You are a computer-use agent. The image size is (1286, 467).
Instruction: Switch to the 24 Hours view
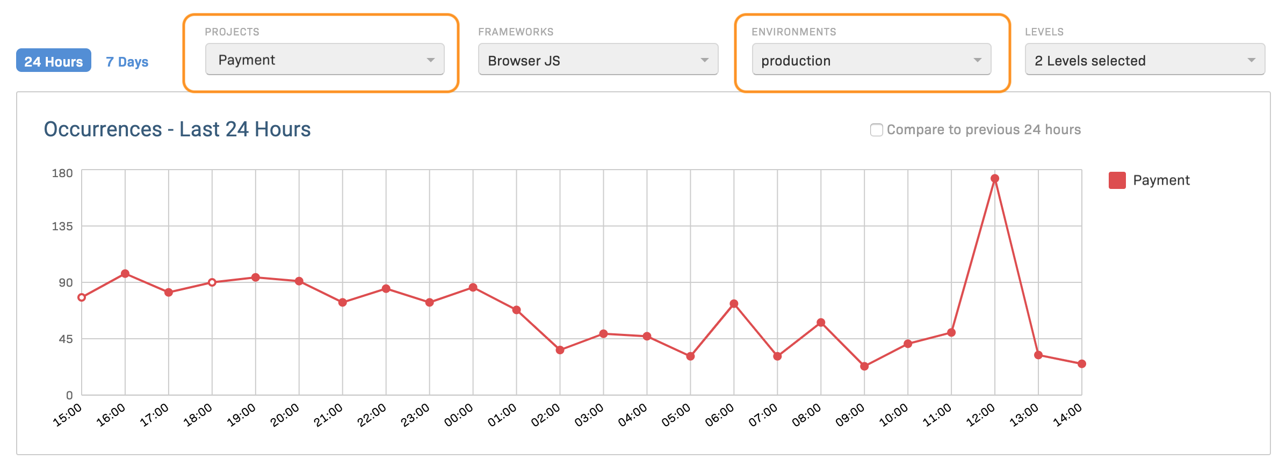[54, 61]
